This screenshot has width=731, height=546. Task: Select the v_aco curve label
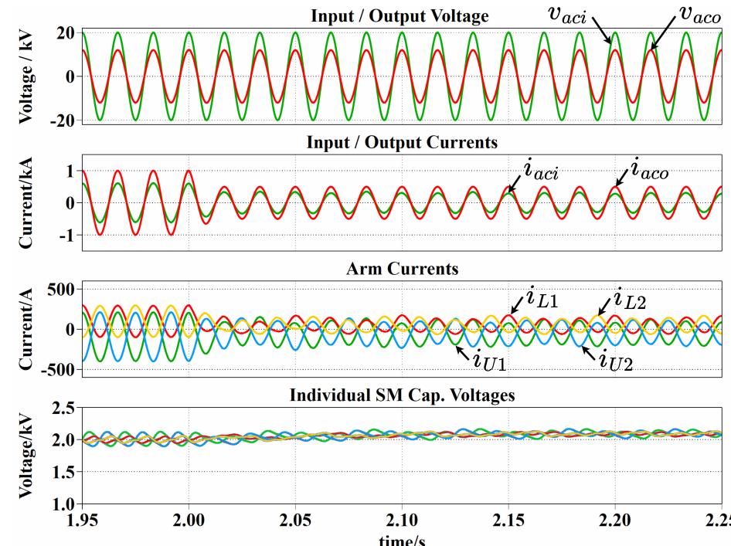pyautogui.click(x=700, y=13)
